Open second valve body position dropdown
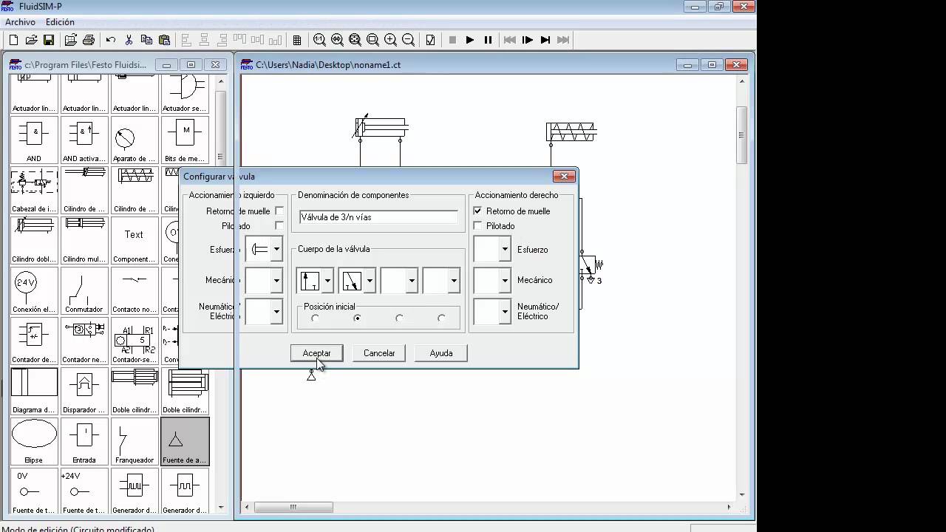 click(370, 280)
